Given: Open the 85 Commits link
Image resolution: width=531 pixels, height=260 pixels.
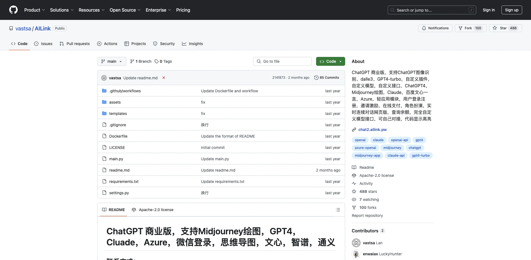Looking at the screenshot, I should 327,78.
